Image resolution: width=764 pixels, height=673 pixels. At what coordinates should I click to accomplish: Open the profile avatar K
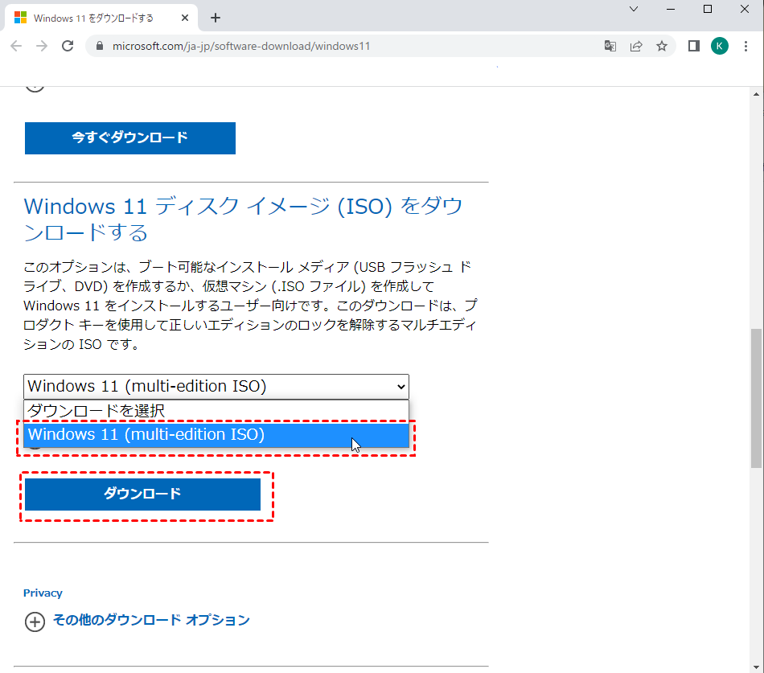point(720,47)
